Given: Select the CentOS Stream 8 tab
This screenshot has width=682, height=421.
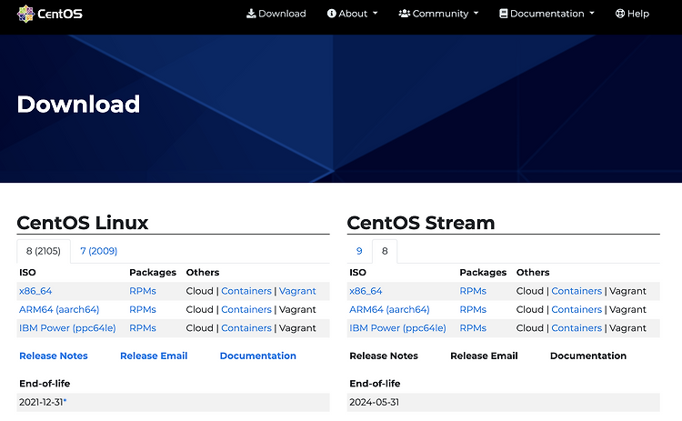Looking at the screenshot, I should [x=385, y=251].
